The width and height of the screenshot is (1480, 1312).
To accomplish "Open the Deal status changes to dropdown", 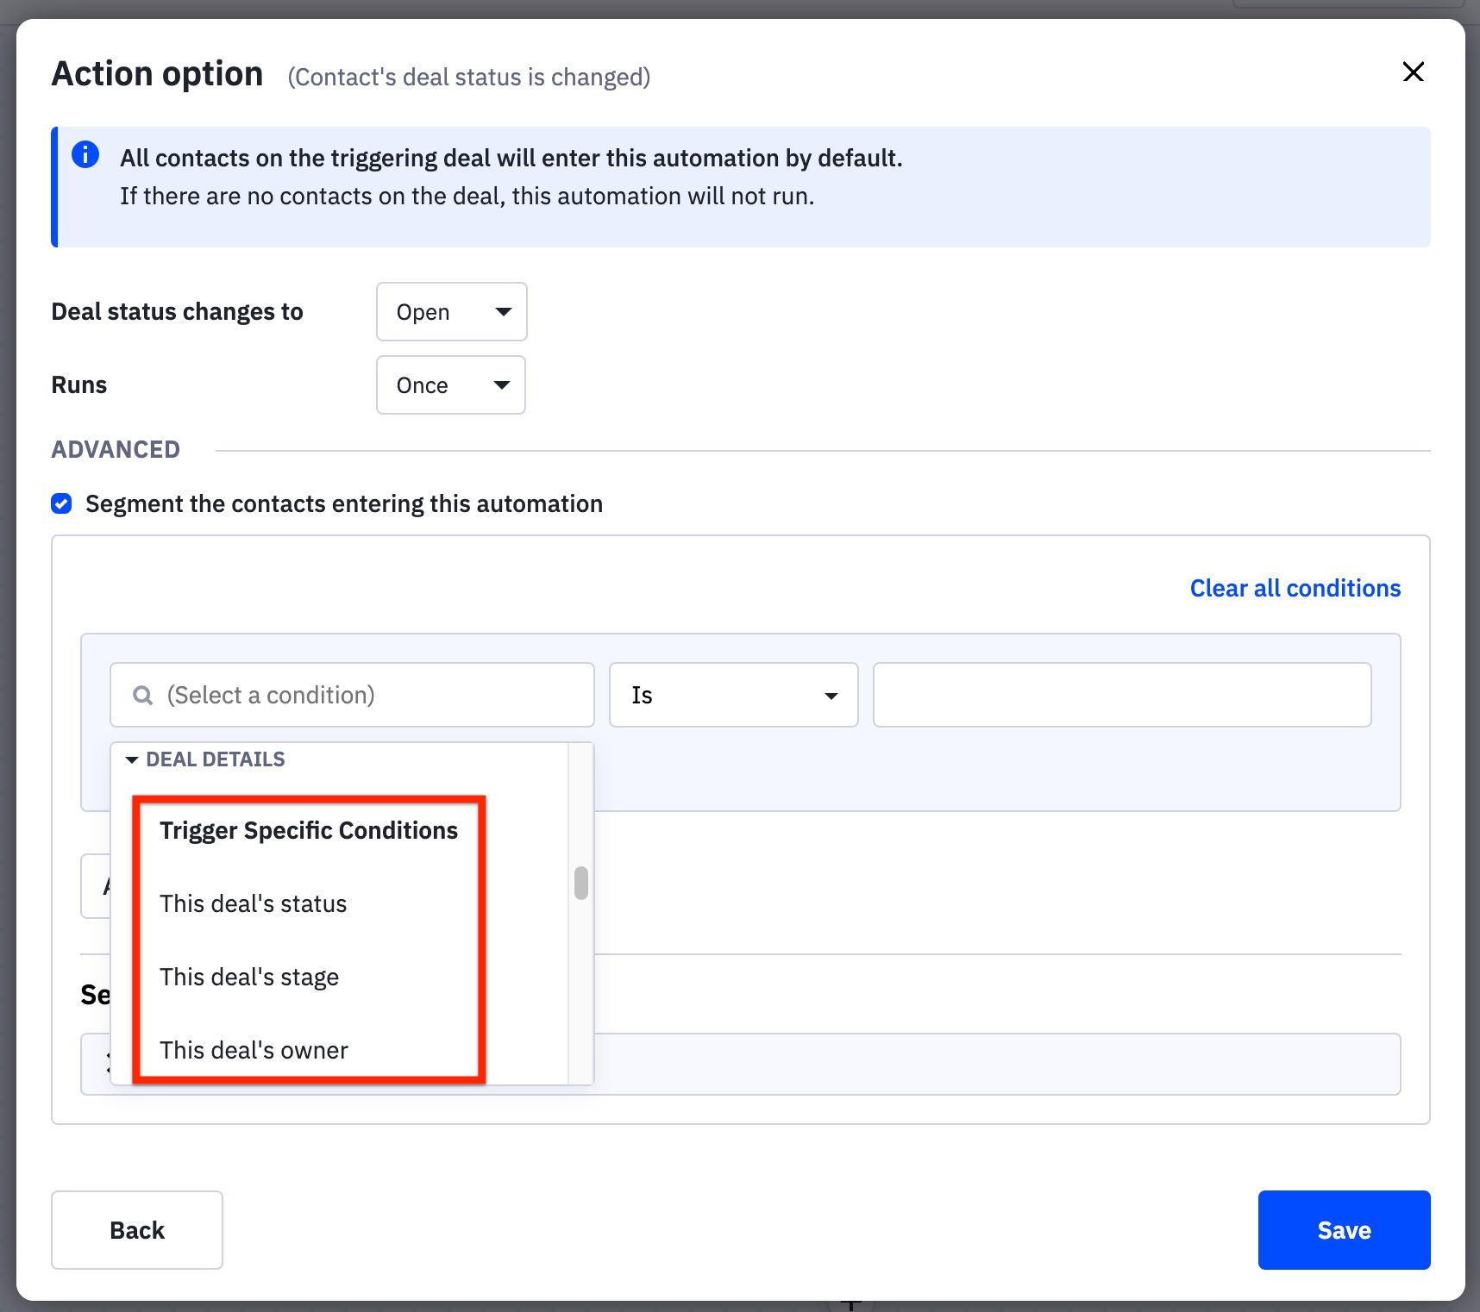I will coord(451,312).
